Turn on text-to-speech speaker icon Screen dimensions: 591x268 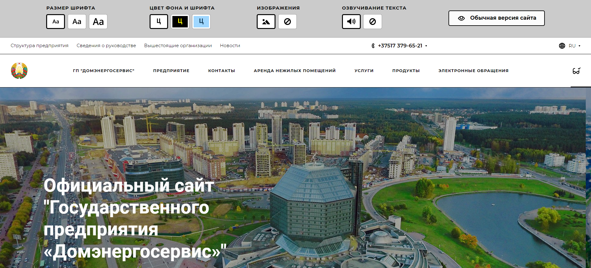pos(351,22)
